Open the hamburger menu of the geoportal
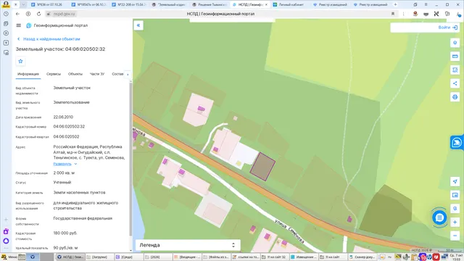The image size is (464, 261). 19,25
